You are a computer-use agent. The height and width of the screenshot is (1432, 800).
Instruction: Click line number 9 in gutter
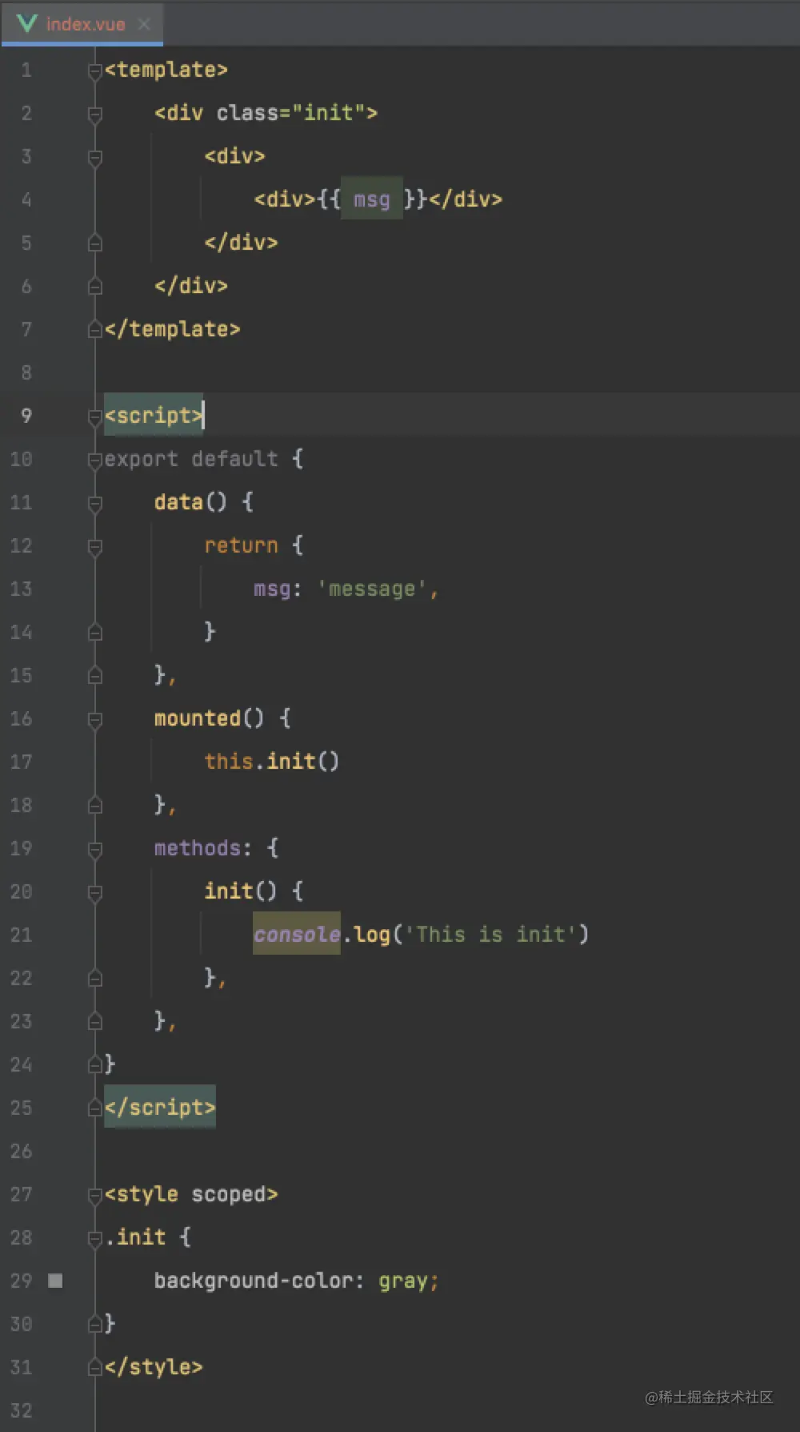[x=26, y=416]
